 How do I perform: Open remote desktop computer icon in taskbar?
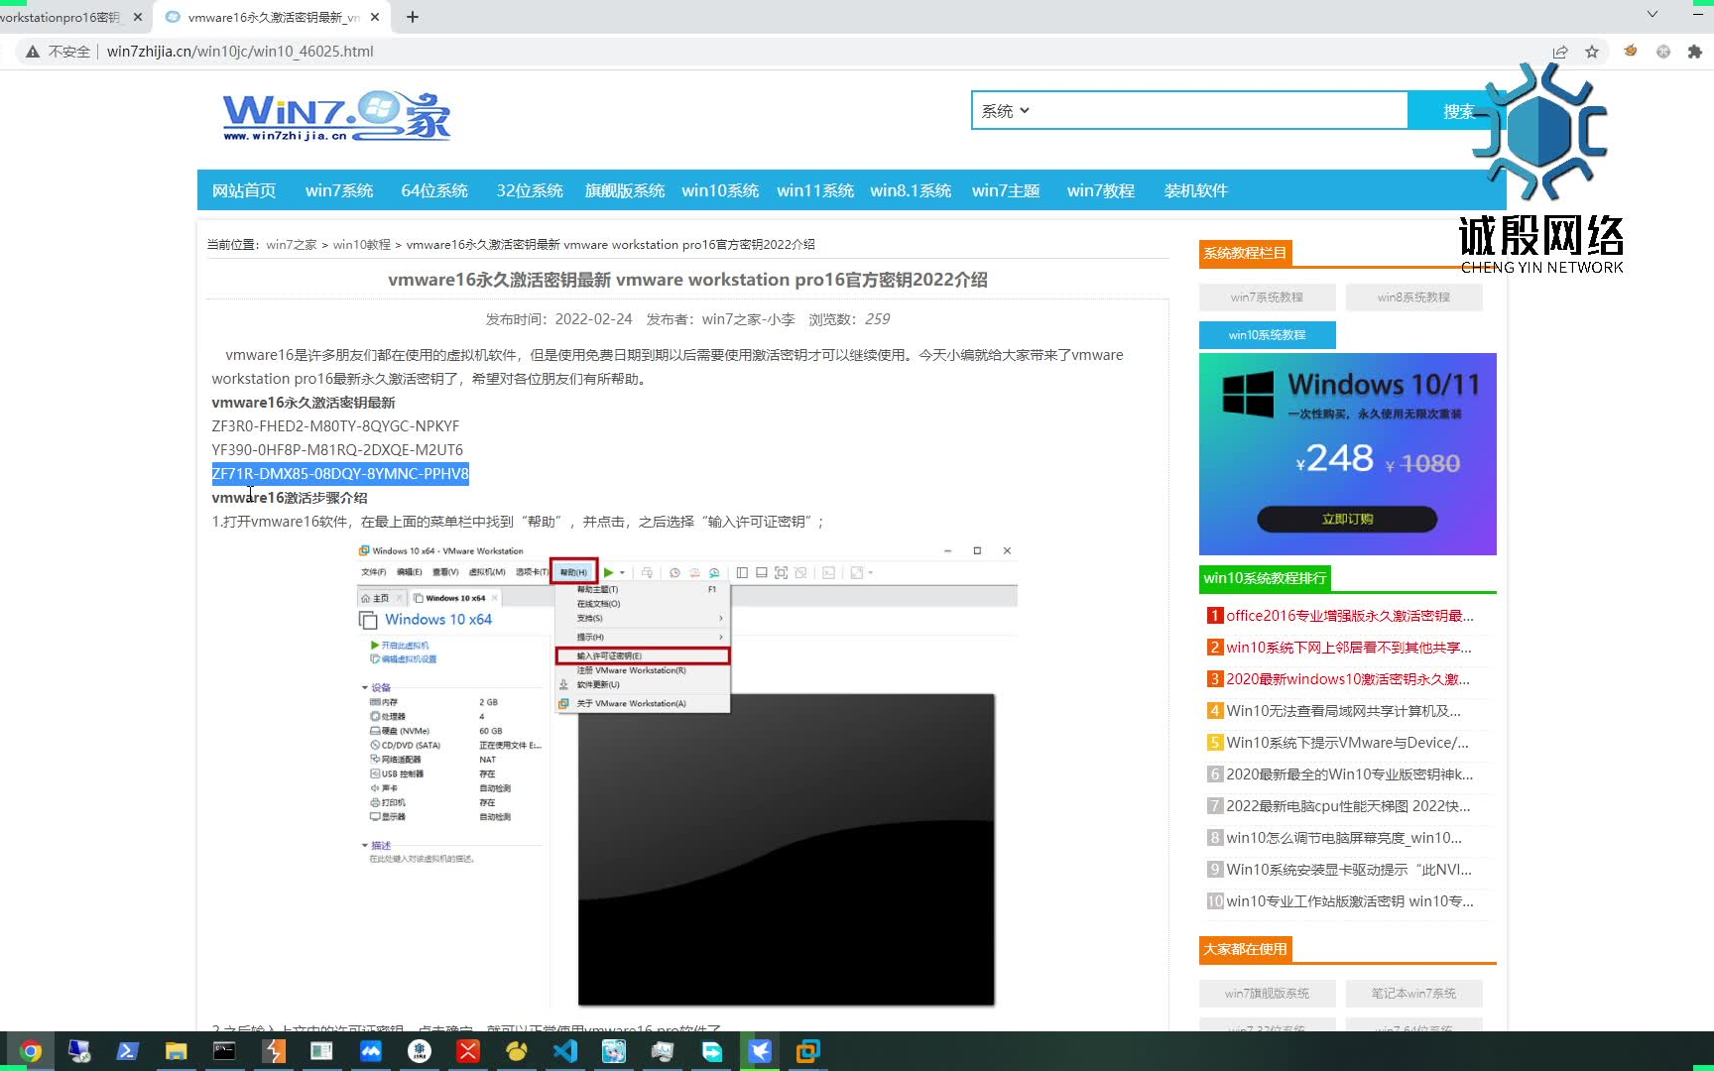79,1051
